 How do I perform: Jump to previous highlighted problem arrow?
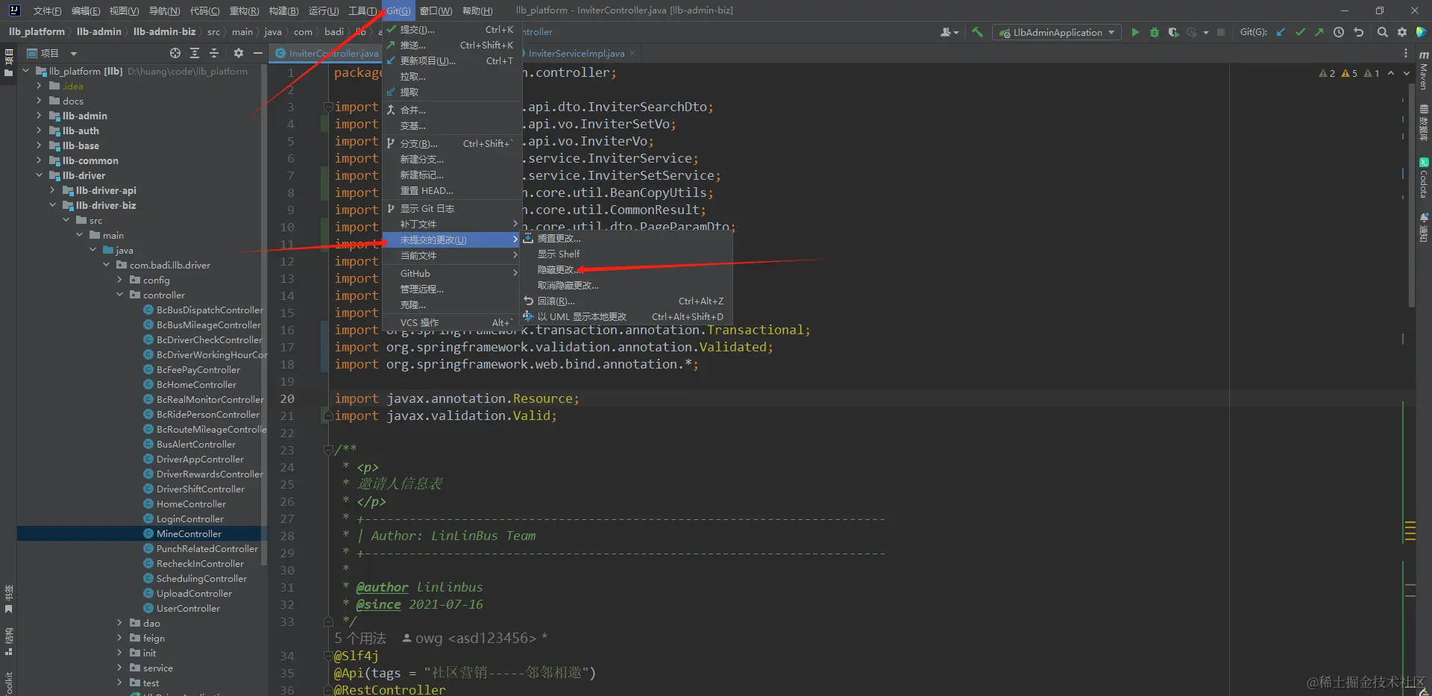point(1391,73)
